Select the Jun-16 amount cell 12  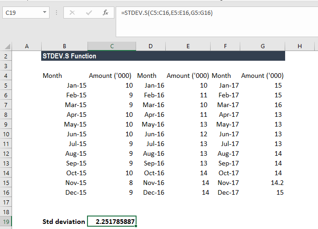[188, 134]
